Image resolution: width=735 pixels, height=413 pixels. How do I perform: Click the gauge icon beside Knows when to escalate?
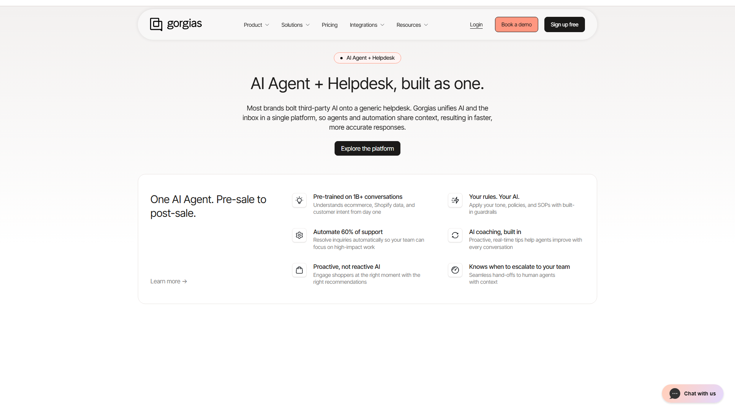455,270
